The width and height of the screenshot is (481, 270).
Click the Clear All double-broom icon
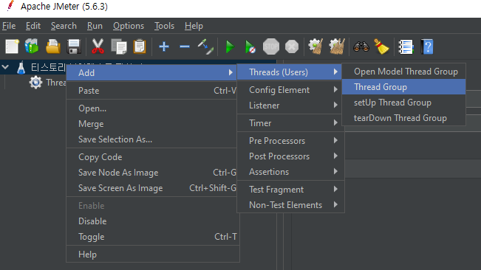[337, 46]
